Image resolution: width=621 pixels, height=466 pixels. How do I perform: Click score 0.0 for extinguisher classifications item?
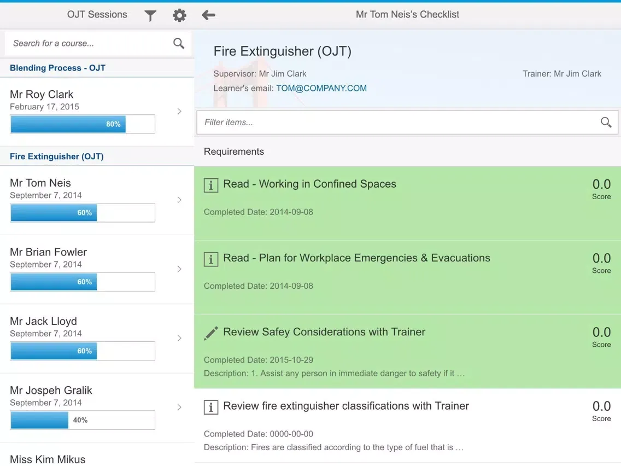click(601, 406)
